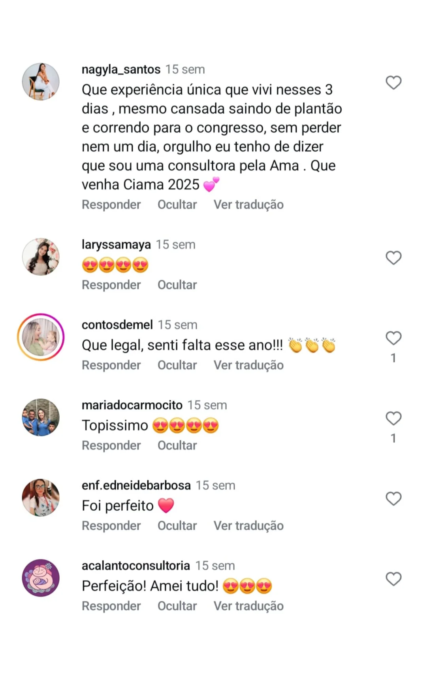Tap the heart on laryssamaya's comment

pyautogui.click(x=393, y=258)
